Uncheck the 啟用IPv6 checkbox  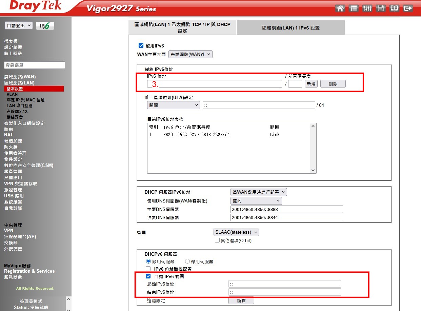click(x=141, y=46)
